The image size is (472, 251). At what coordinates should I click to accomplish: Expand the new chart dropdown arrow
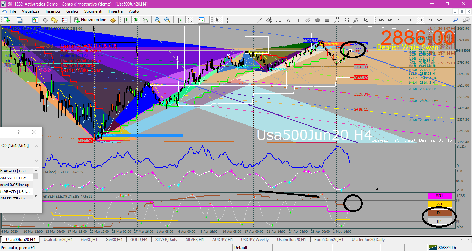[12, 20]
